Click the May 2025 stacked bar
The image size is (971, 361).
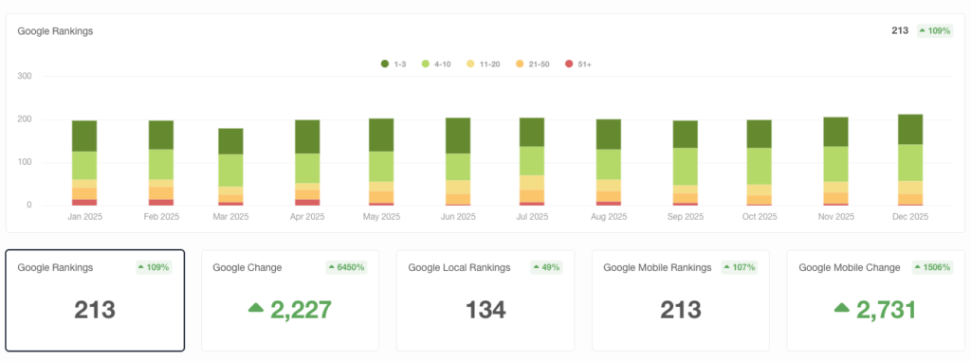point(381,162)
